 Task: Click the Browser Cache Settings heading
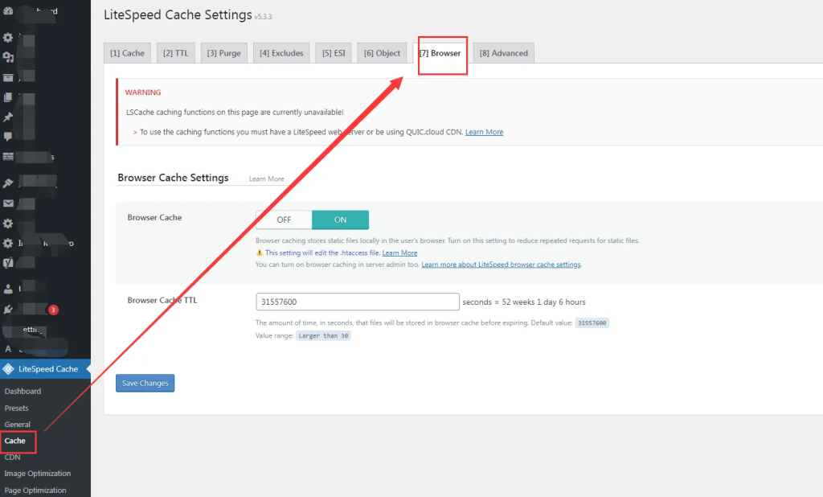coord(173,178)
